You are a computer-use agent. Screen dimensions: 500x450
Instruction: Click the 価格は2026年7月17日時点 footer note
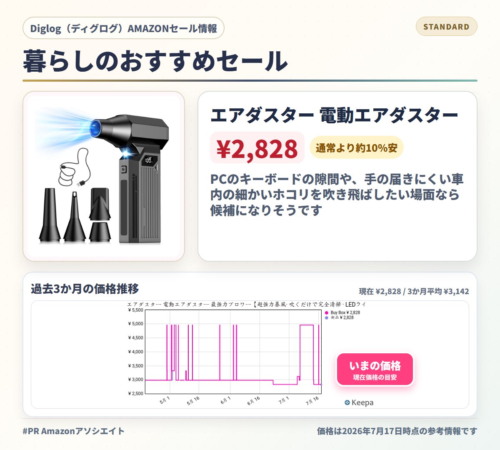coord(397,431)
